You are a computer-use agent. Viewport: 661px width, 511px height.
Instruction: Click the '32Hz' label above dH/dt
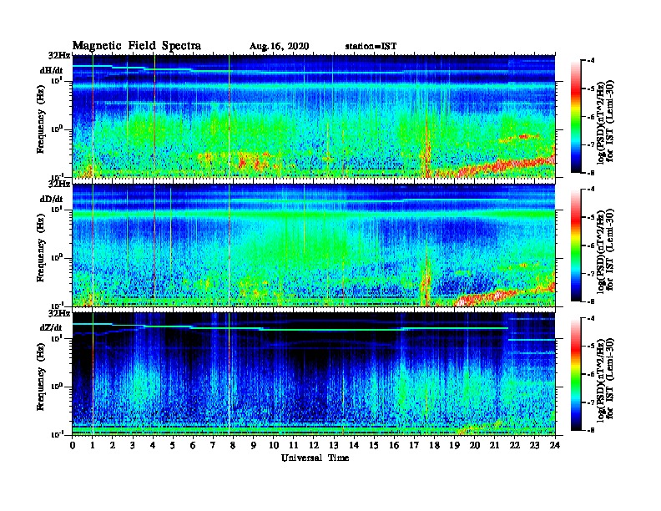pos(59,55)
